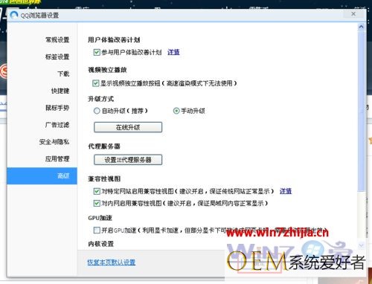Screen dimensions: 372x284
Task: Uncheck 参与用户体验改善计划 checkbox
Action: [x=97, y=52]
